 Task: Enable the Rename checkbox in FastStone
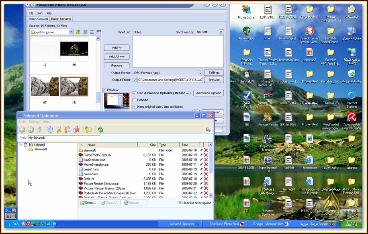135,100
